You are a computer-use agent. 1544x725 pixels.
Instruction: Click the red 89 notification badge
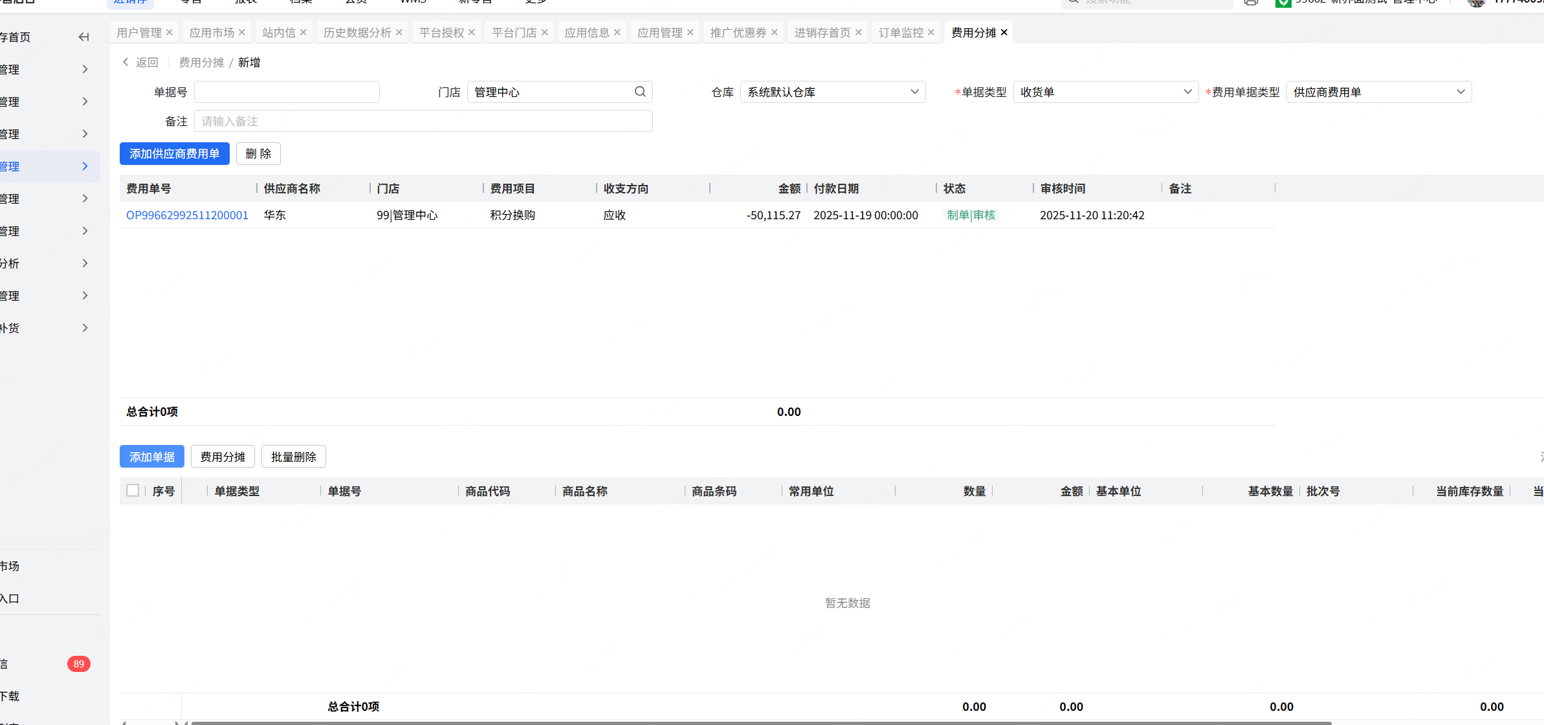[x=78, y=664]
